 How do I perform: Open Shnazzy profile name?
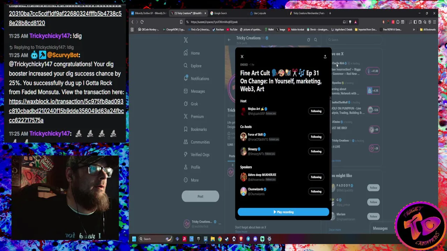click(252, 149)
